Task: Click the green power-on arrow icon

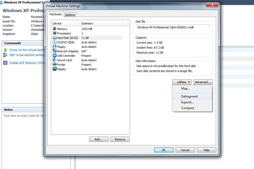Action: [x=6, y=50]
